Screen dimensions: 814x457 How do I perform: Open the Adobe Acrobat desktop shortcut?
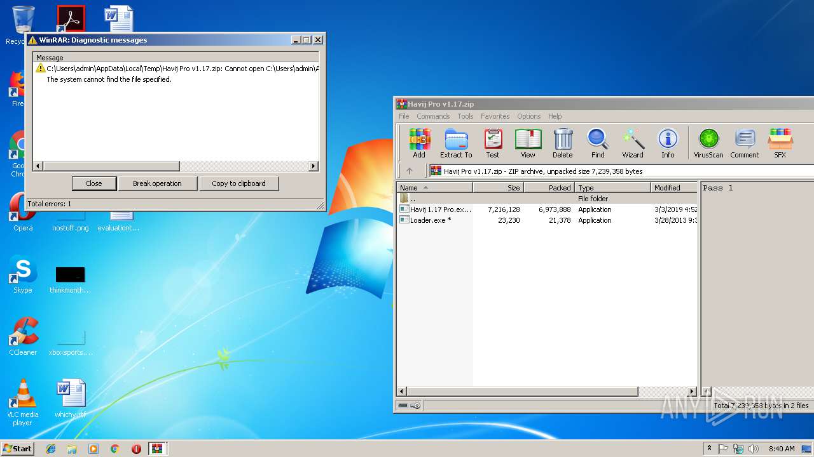coord(71,20)
